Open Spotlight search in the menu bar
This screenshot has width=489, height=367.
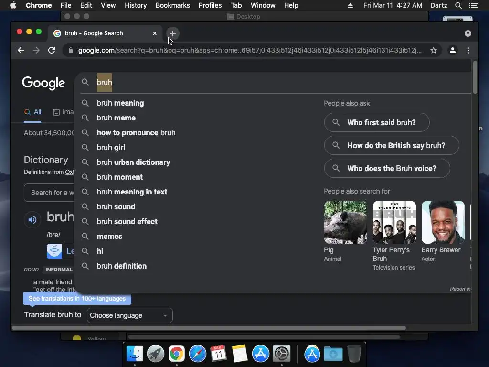coord(458,5)
